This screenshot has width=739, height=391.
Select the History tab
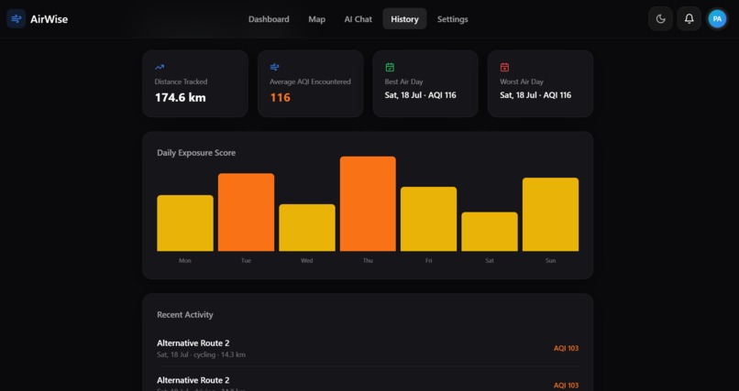pyautogui.click(x=404, y=19)
